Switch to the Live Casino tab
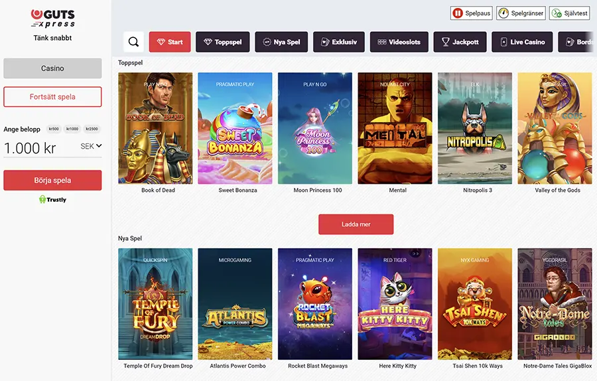The image size is (597, 381). click(x=522, y=42)
